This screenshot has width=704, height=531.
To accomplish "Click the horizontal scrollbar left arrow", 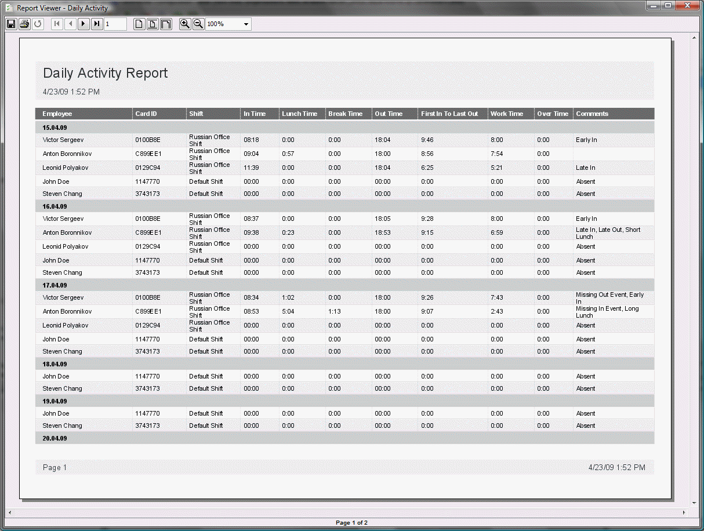I will point(9,513).
